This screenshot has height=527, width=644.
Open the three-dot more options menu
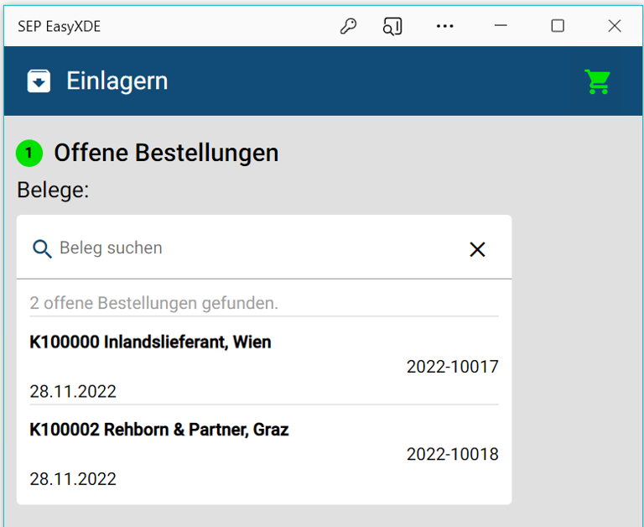(x=444, y=26)
